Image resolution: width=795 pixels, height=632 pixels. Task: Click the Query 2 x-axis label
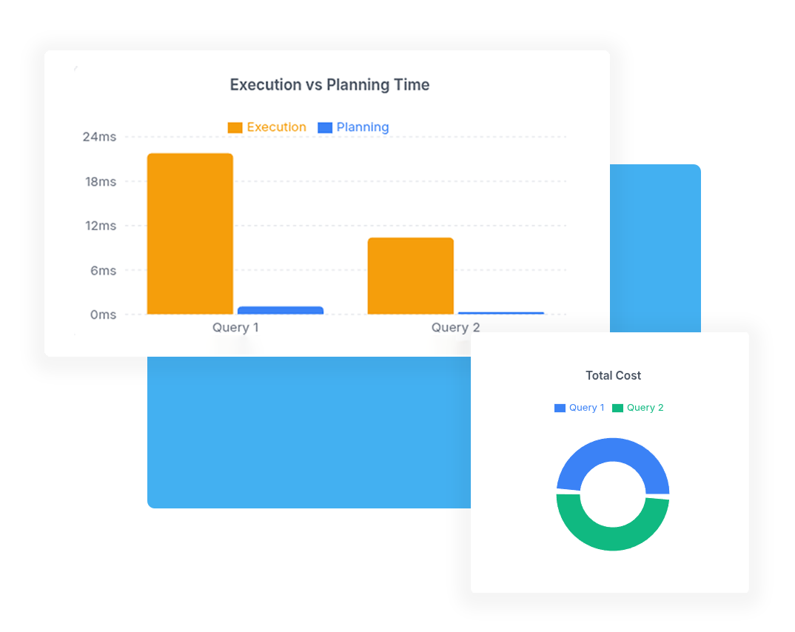(x=456, y=327)
